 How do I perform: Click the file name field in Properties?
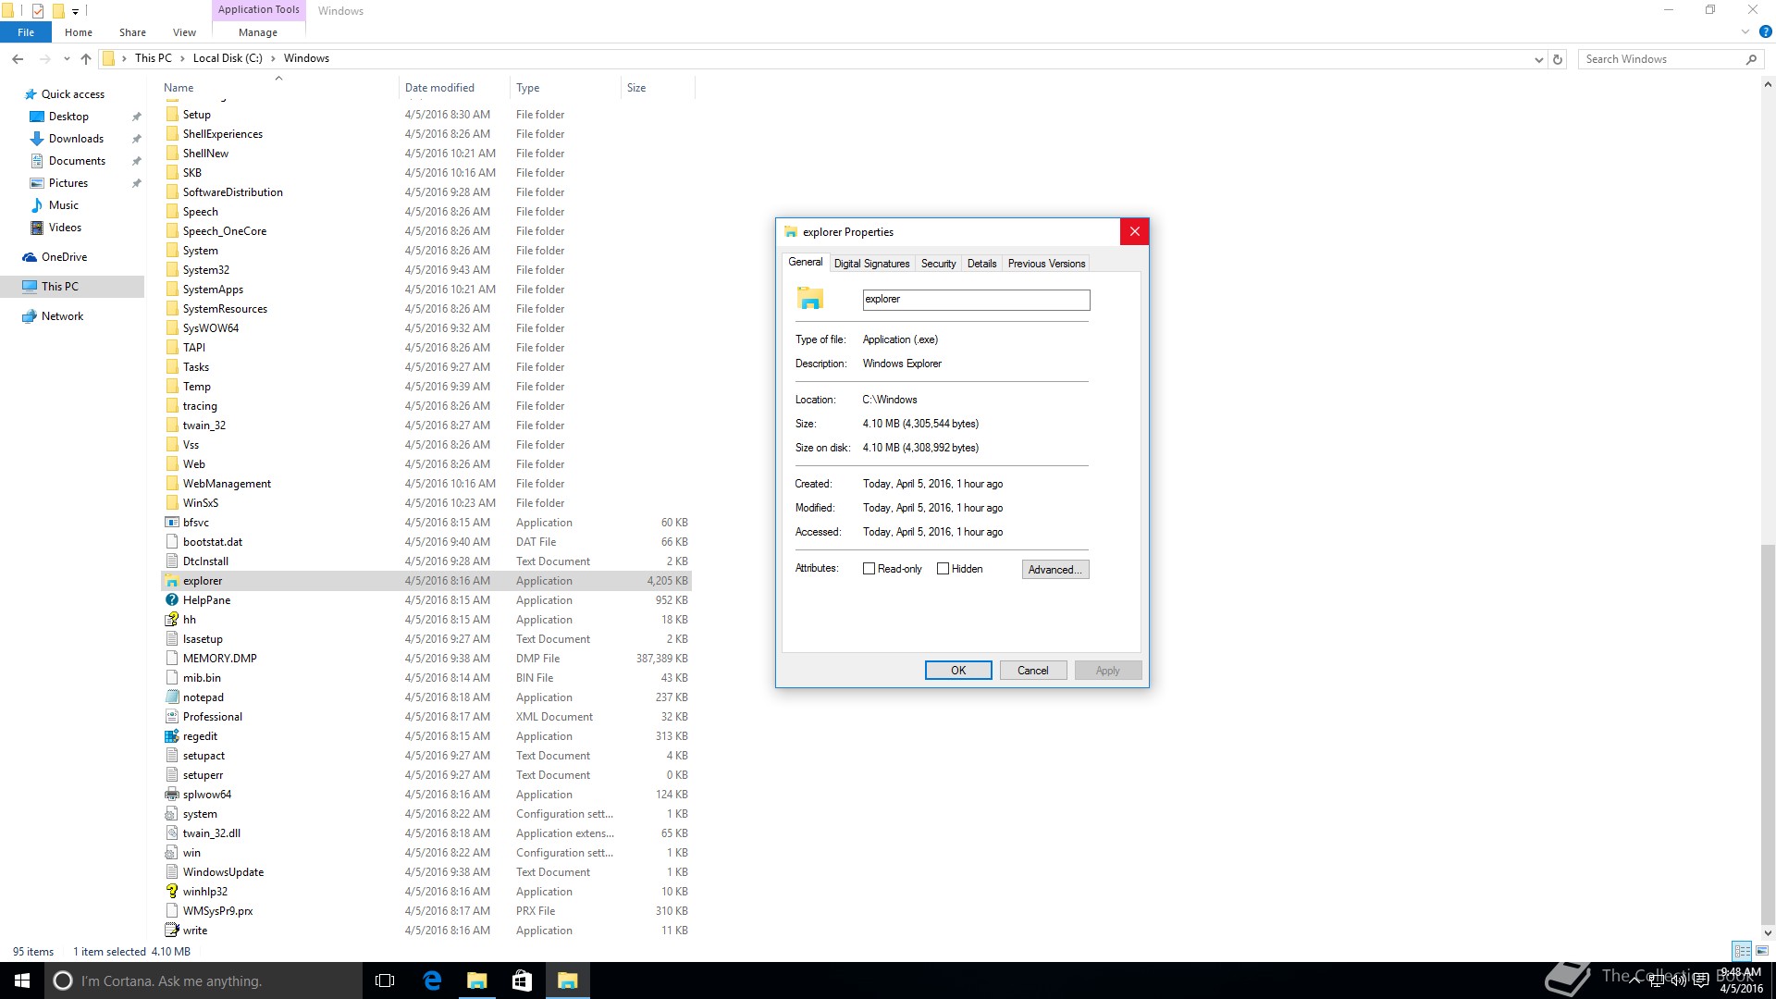tap(976, 300)
